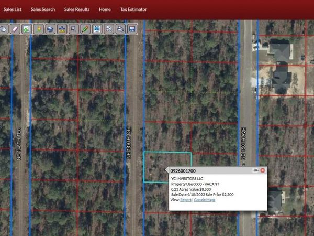
Task: Click the Property Use 0000 - VACANT line
Action: [x=195, y=184]
